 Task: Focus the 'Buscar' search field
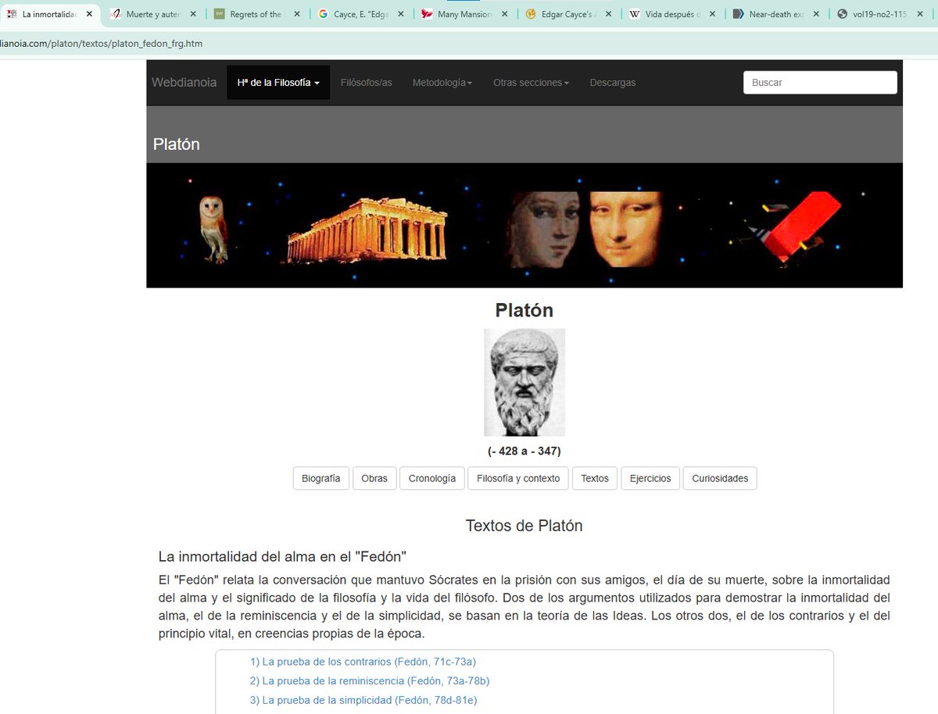(x=820, y=83)
